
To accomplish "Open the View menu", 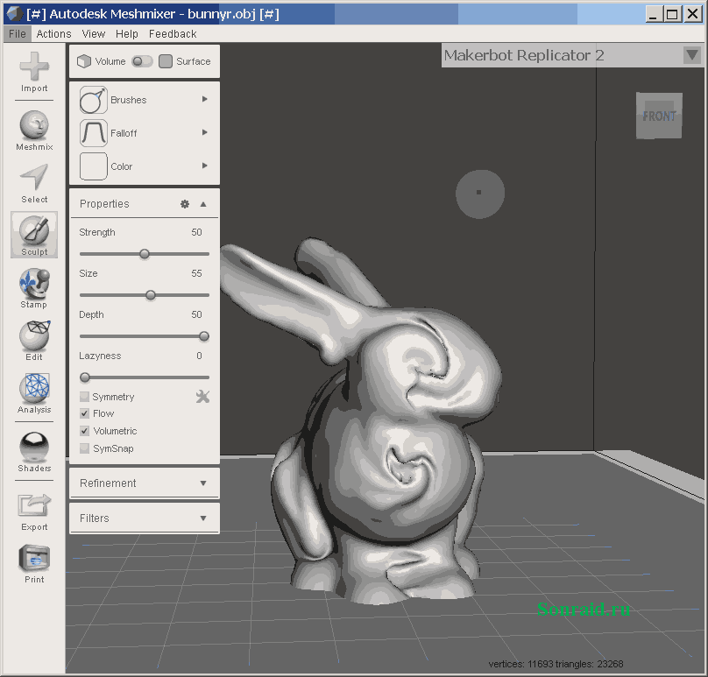I will (93, 33).
